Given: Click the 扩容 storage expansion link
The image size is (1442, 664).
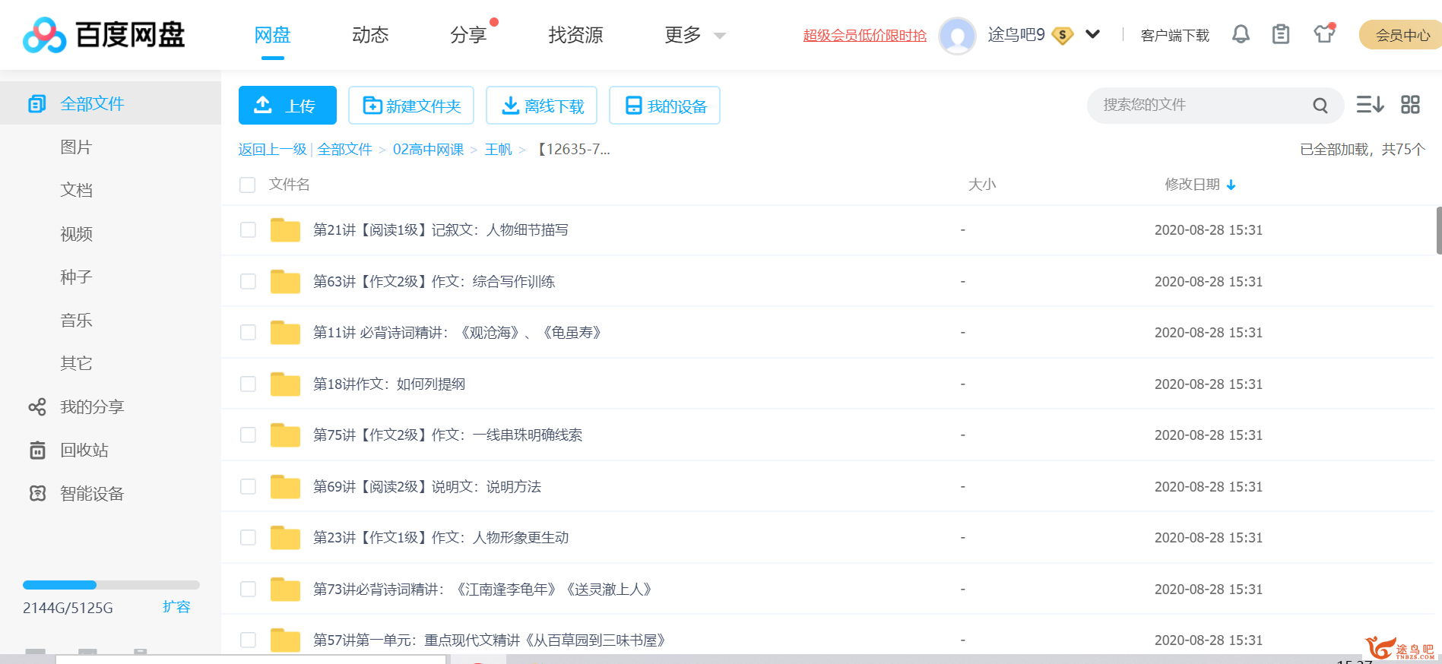Looking at the screenshot, I should 176,607.
